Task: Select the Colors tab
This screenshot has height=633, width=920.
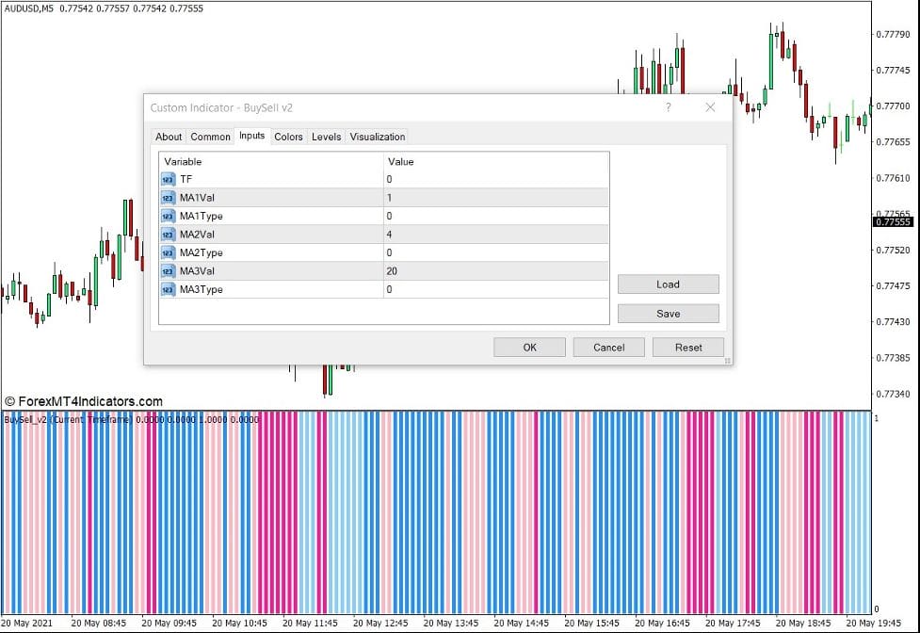Action: pos(288,137)
